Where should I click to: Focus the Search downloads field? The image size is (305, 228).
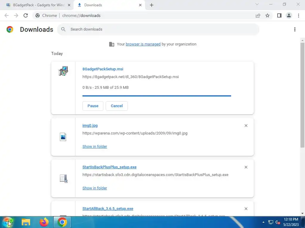pos(158,29)
